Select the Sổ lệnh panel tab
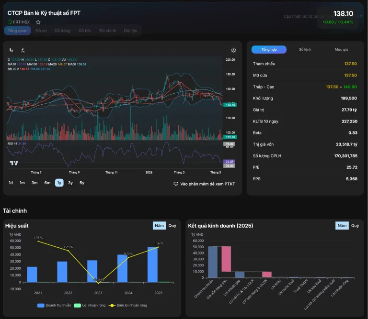Viewport: 368px width, 319px height. (305, 49)
